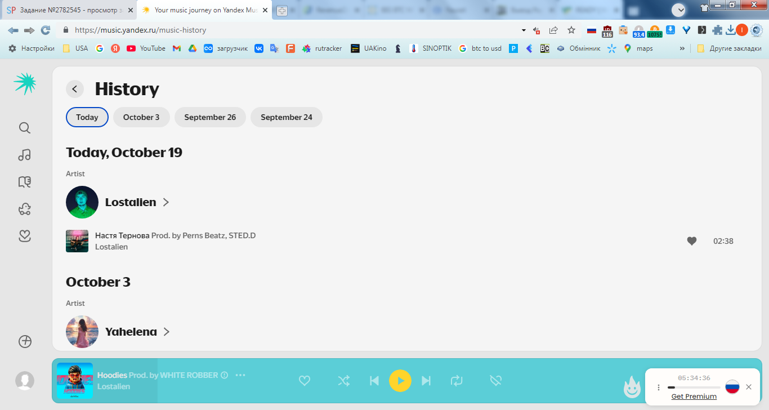Open the kids toy icon in the sidebar

pos(25,210)
